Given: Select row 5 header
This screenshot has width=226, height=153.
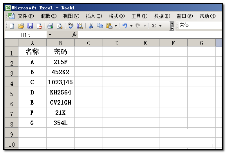Looking at the screenshot, I should [x=11, y=92].
